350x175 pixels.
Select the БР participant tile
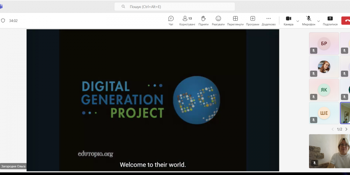324,43
